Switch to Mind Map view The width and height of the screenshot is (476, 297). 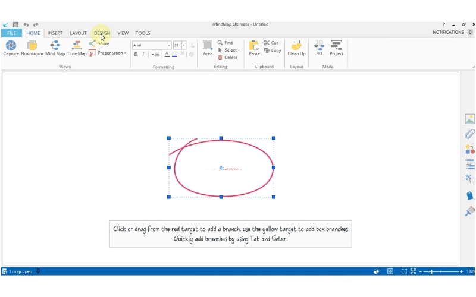tap(55, 48)
